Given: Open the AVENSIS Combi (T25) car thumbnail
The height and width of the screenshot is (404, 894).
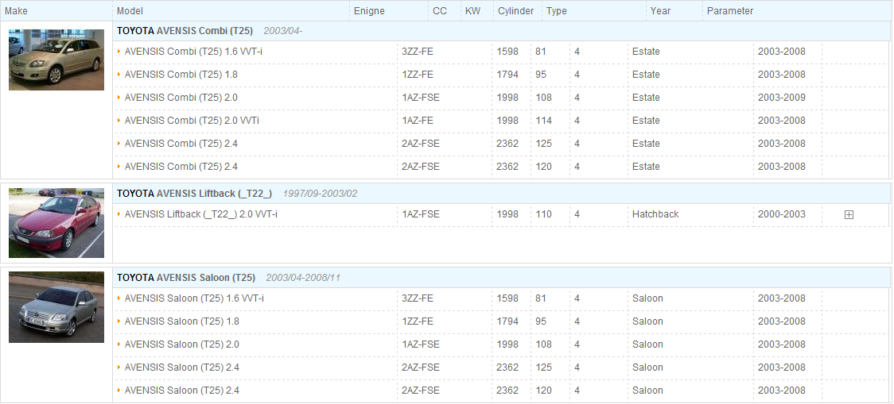Looking at the screenshot, I should tap(56, 60).
